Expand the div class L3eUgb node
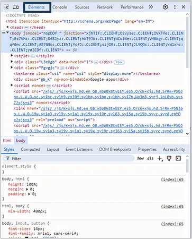Viewport: 192px width, 239px height. pyautogui.click(x=12, y=62)
